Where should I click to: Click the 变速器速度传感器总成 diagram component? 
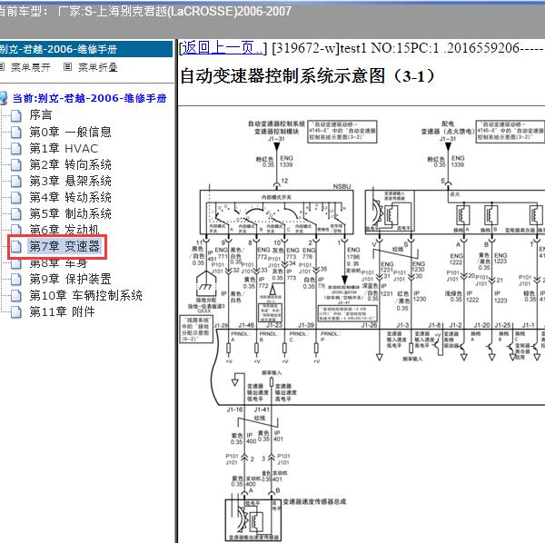(x=314, y=501)
